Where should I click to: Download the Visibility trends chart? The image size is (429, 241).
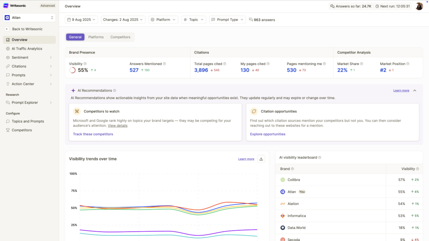pos(261,159)
